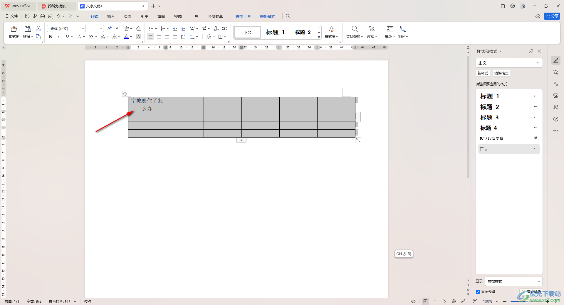The height and width of the screenshot is (305, 564).
Task: Select the 标题 1 style in ribbon gallery
Action: point(275,32)
